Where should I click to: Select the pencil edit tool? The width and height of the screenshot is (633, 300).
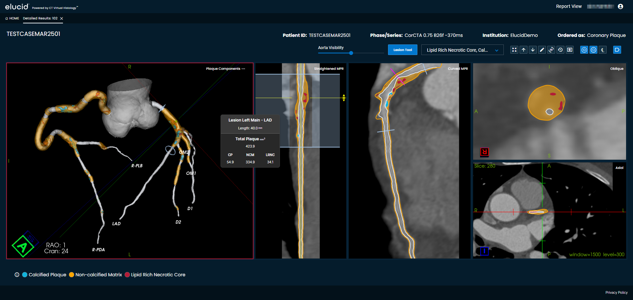542,50
